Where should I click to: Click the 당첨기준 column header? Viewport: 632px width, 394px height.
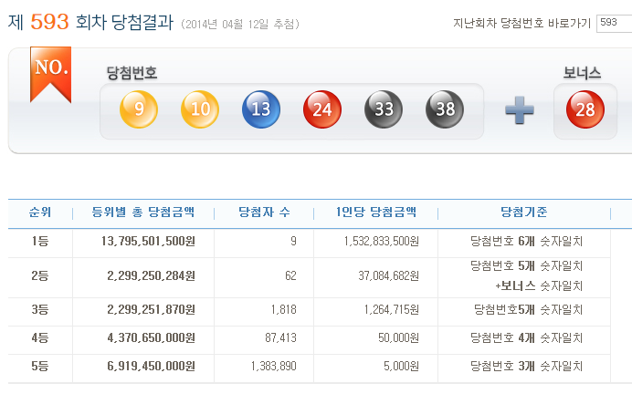(524, 213)
